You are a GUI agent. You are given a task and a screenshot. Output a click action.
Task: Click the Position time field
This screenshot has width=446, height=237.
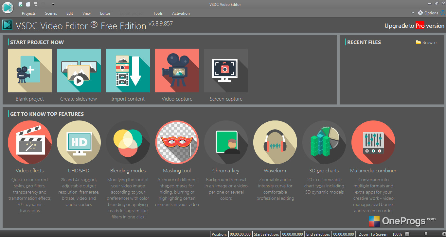(240, 234)
